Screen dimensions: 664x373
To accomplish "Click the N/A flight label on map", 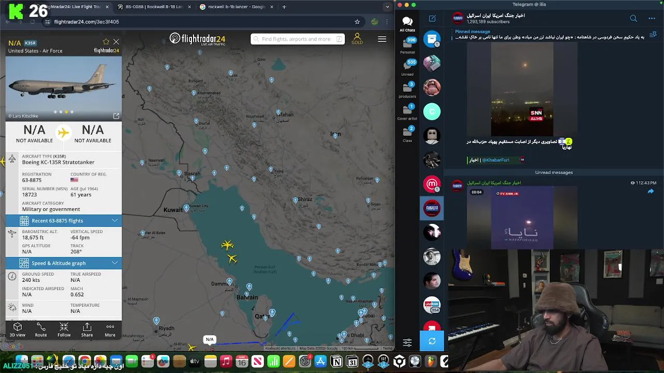I will pos(210,339).
